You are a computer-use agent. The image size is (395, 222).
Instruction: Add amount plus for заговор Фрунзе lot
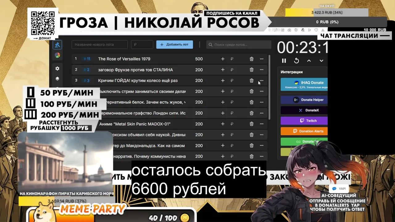223,70
